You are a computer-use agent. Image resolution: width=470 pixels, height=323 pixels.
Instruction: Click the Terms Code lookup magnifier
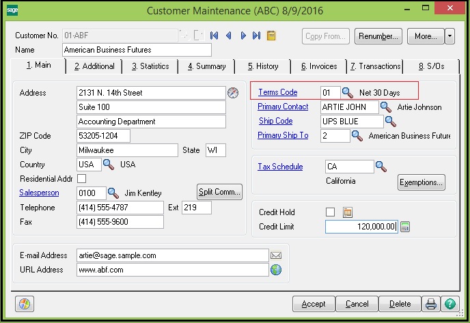(x=348, y=92)
